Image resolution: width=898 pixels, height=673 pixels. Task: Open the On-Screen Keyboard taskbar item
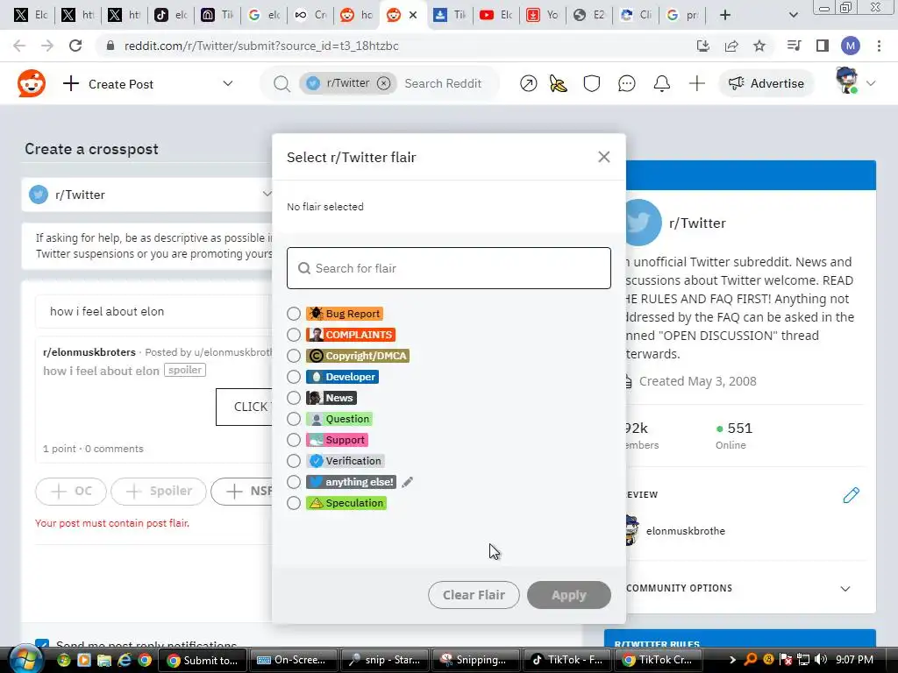[x=292, y=660]
